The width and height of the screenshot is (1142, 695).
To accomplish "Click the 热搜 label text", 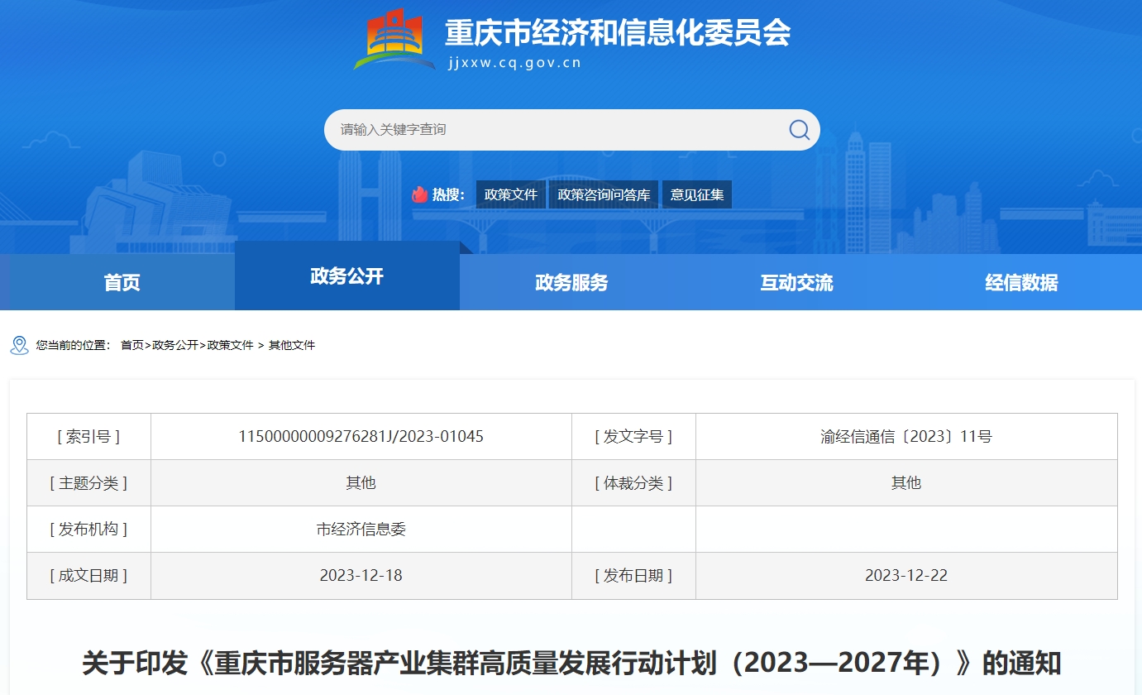I will [448, 195].
